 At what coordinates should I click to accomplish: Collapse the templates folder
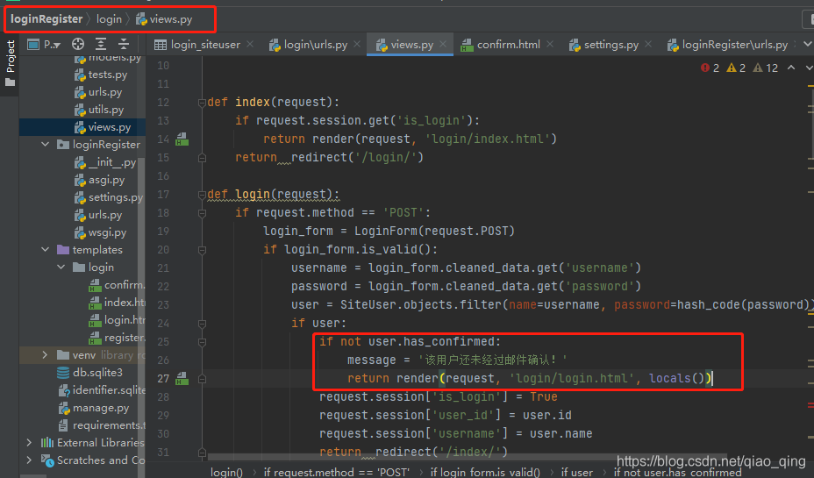46,250
